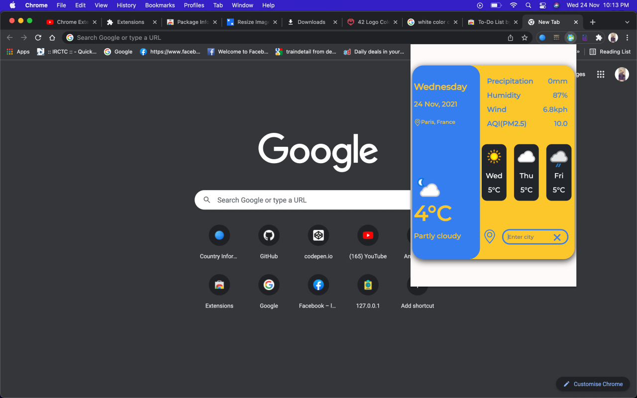This screenshot has width=637, height=398.
Task: Reload the current page
Action: click(38, 38)
